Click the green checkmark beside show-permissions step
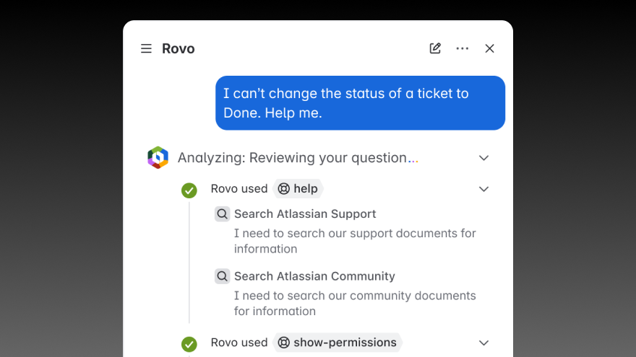The height and width of the screenshot is (357, 636). (189, 344)
